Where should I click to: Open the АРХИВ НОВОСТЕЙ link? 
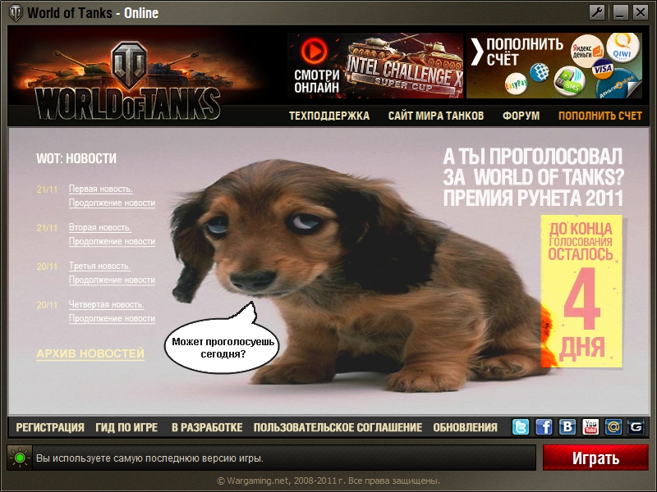coord(90,353)
